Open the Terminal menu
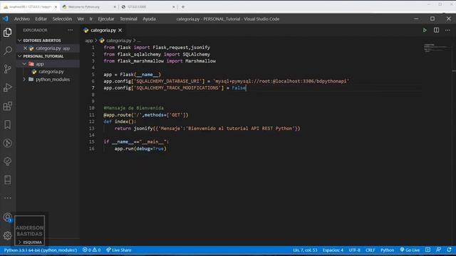The image size is (456, 256). point(128,19)
